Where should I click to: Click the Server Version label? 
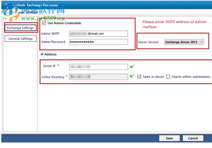click(x=148, y=42)
